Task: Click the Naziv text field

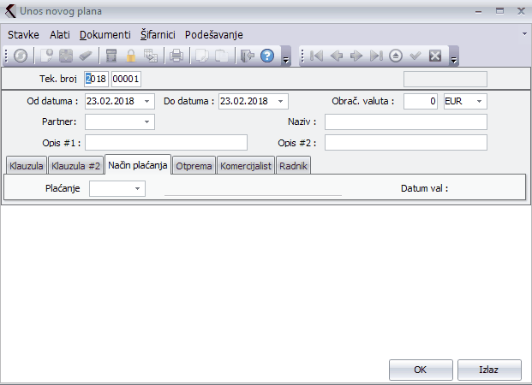Action: [405, 121]
